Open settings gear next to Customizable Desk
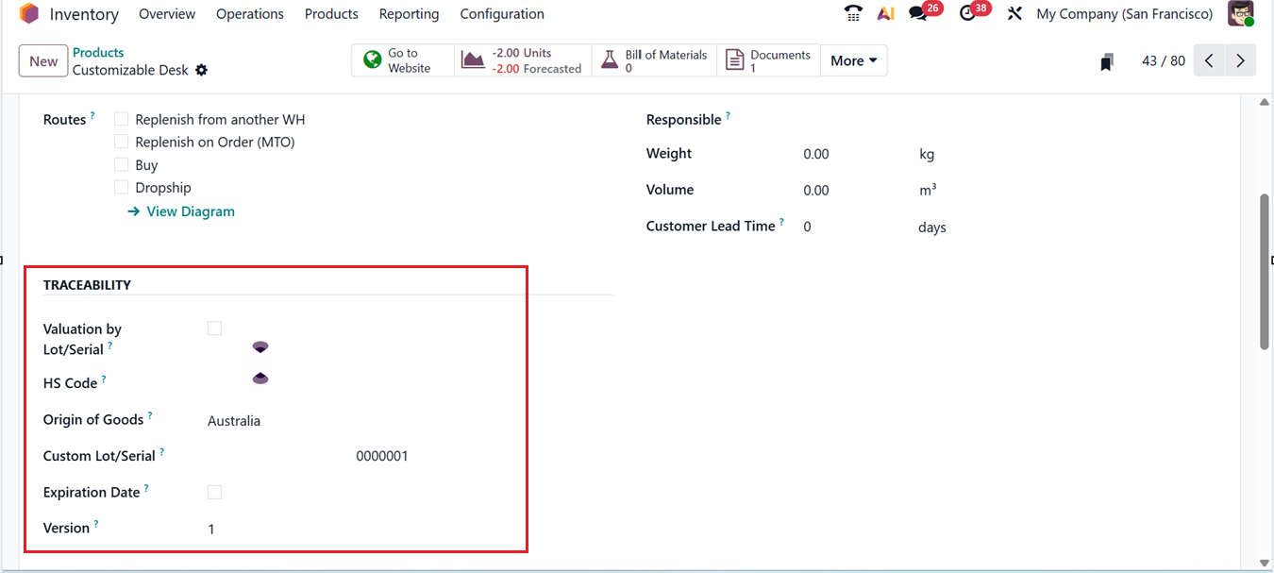The height and width of the screenshot is (573, 1274). (201, 70)
